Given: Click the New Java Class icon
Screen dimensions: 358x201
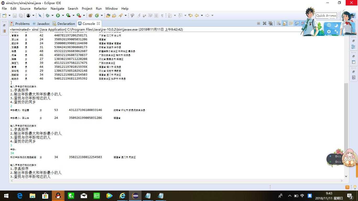Looking at the screenshot, I should [97, 15].
